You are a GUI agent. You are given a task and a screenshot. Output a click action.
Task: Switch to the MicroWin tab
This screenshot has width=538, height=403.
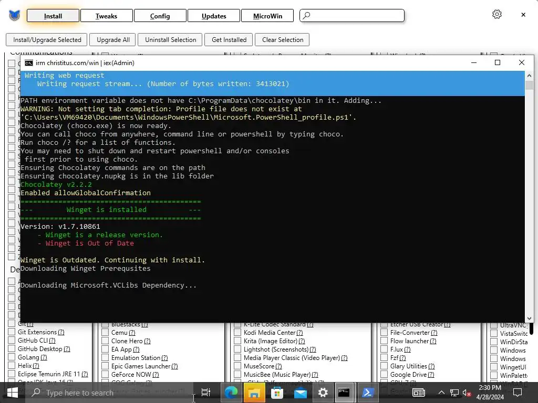pyautogui.click(x=267, y=16)
